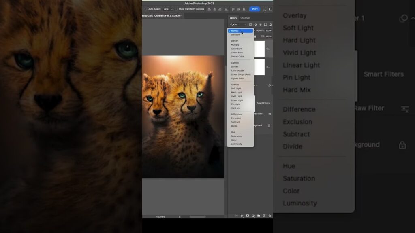Choose Multiply from the blend mode list

[x=235, y=45]
